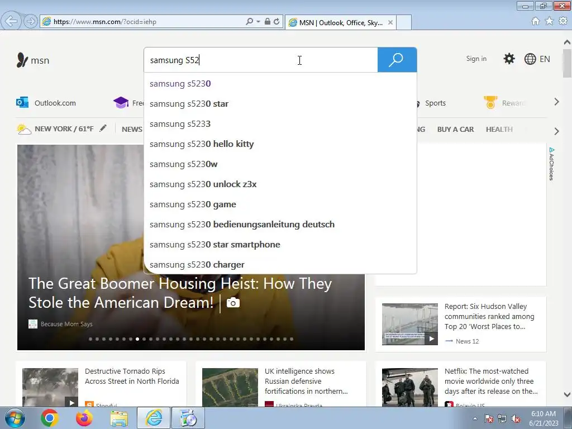The width and height of the screenshot is (572, 429).
Task: Open Netflix most-watched movie article
Action: [x=491, y=381]
